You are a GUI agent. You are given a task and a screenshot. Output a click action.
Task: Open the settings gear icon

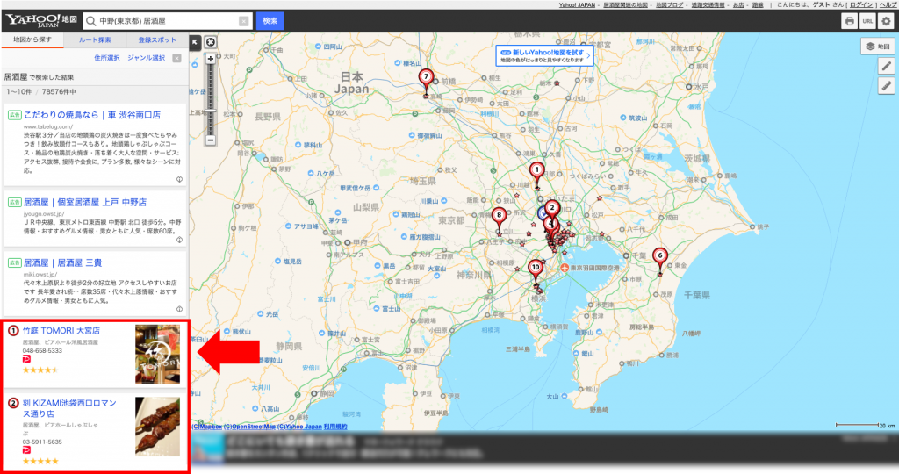coord(887,21)
